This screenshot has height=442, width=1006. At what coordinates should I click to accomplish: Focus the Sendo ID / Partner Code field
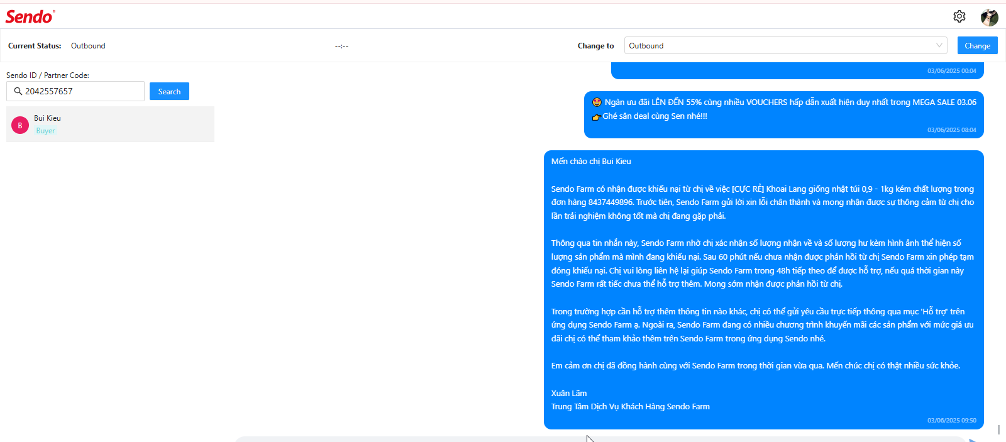tap(75, 91)
